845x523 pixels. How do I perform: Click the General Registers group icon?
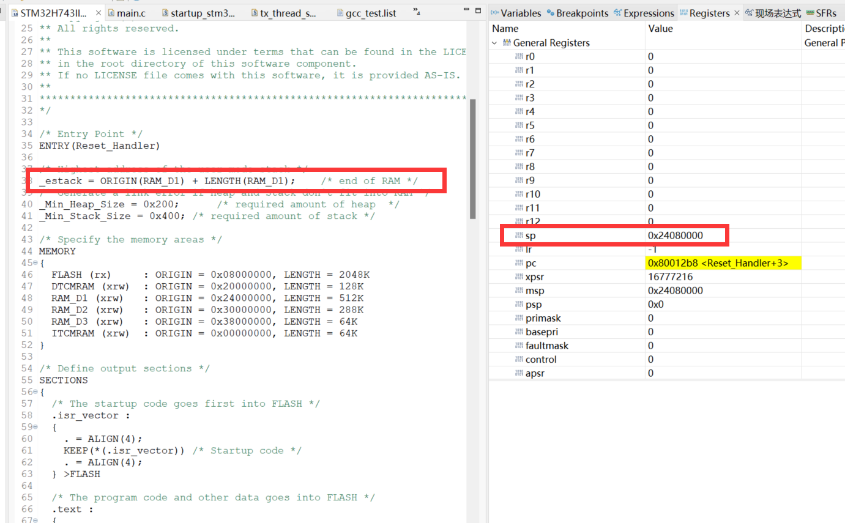coord(507,43)
